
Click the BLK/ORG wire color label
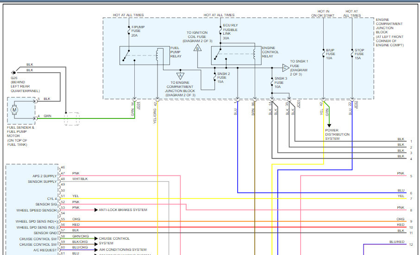(x=80, y=242)
